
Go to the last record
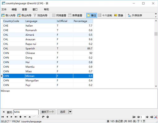(16, 117)
